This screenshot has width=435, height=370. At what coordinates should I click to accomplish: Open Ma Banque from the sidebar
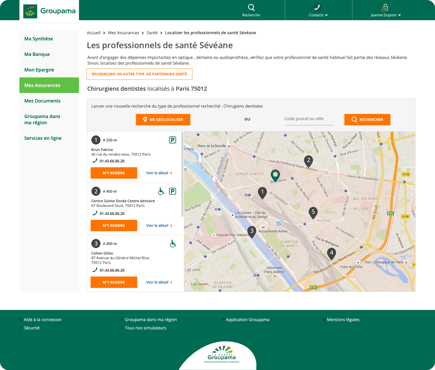pyautogui.click(x=37, y=54)
